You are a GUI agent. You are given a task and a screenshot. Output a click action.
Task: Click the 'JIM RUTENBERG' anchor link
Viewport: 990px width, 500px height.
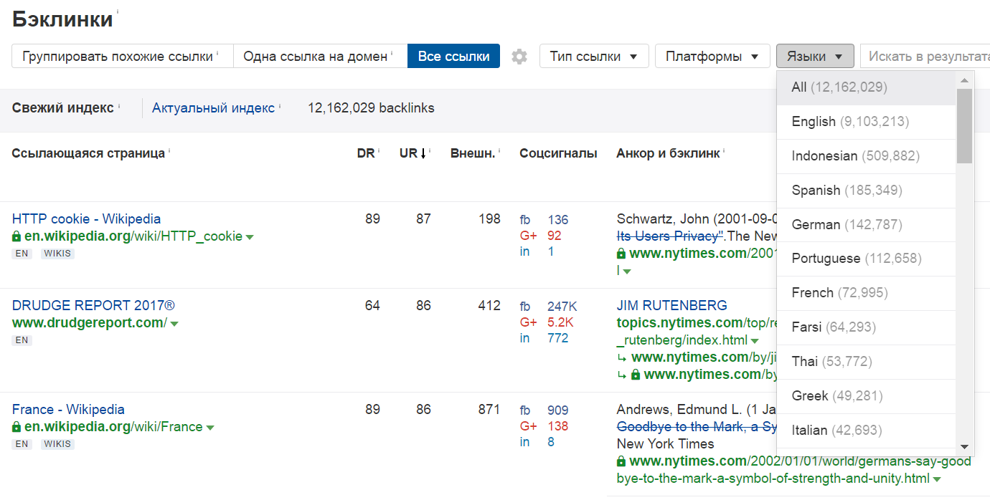[671, 305]
